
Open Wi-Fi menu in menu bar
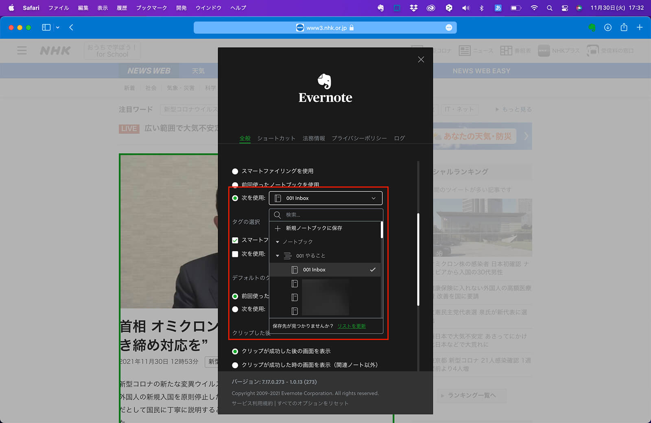(x=534, y=8)
